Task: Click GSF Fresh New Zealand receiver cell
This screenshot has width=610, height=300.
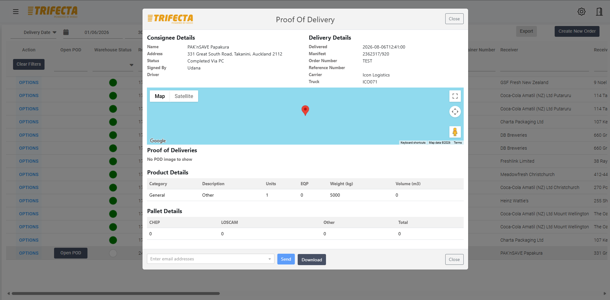Action: [524, 82]
